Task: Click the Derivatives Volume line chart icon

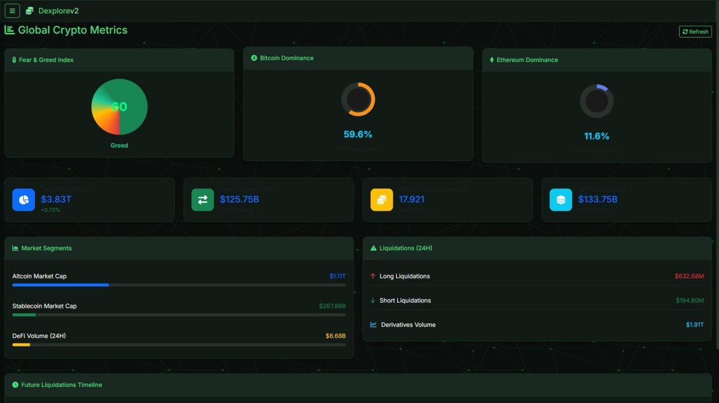Action: tap(374, 325)
